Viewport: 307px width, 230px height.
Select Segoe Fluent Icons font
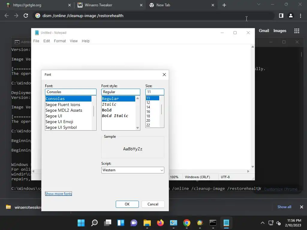coord(68,105)
